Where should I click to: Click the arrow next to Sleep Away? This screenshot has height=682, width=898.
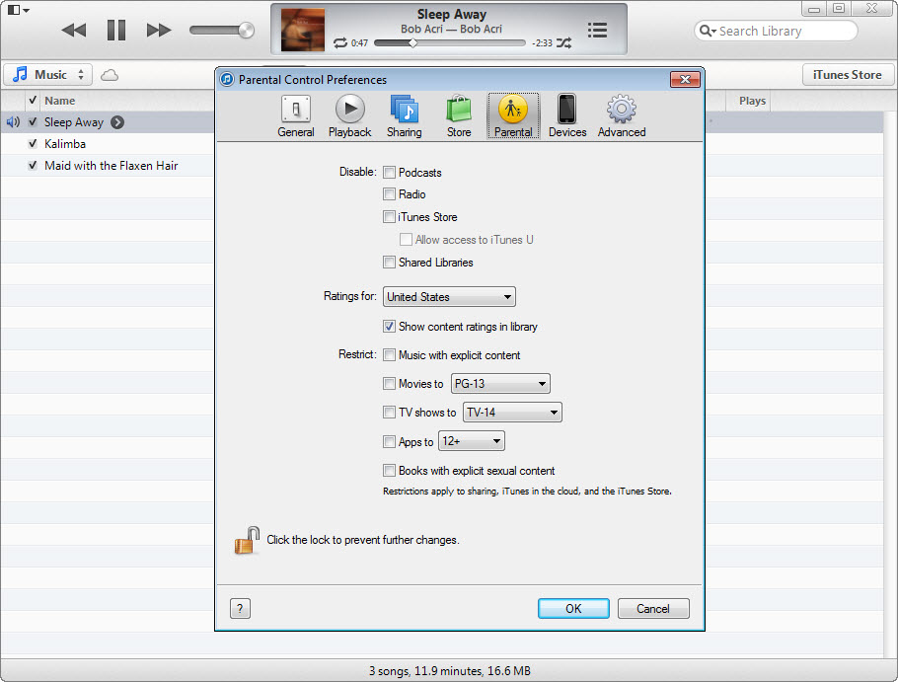(x=117, y=122)
